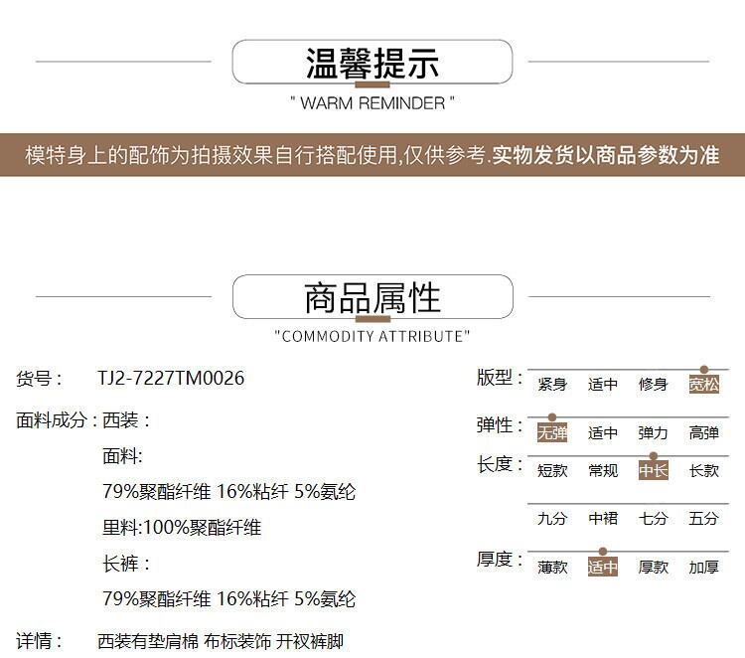Click the 西装： fabric heading
Viewport: 745px width, 658px height.
click(x=126, y=420)
